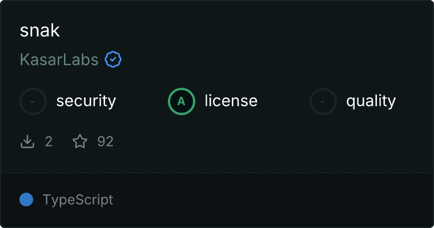Open the snak project title
The height and width of the screenshot is (228, 434).
40,30
